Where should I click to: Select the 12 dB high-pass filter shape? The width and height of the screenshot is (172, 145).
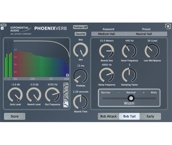(66, 85)
